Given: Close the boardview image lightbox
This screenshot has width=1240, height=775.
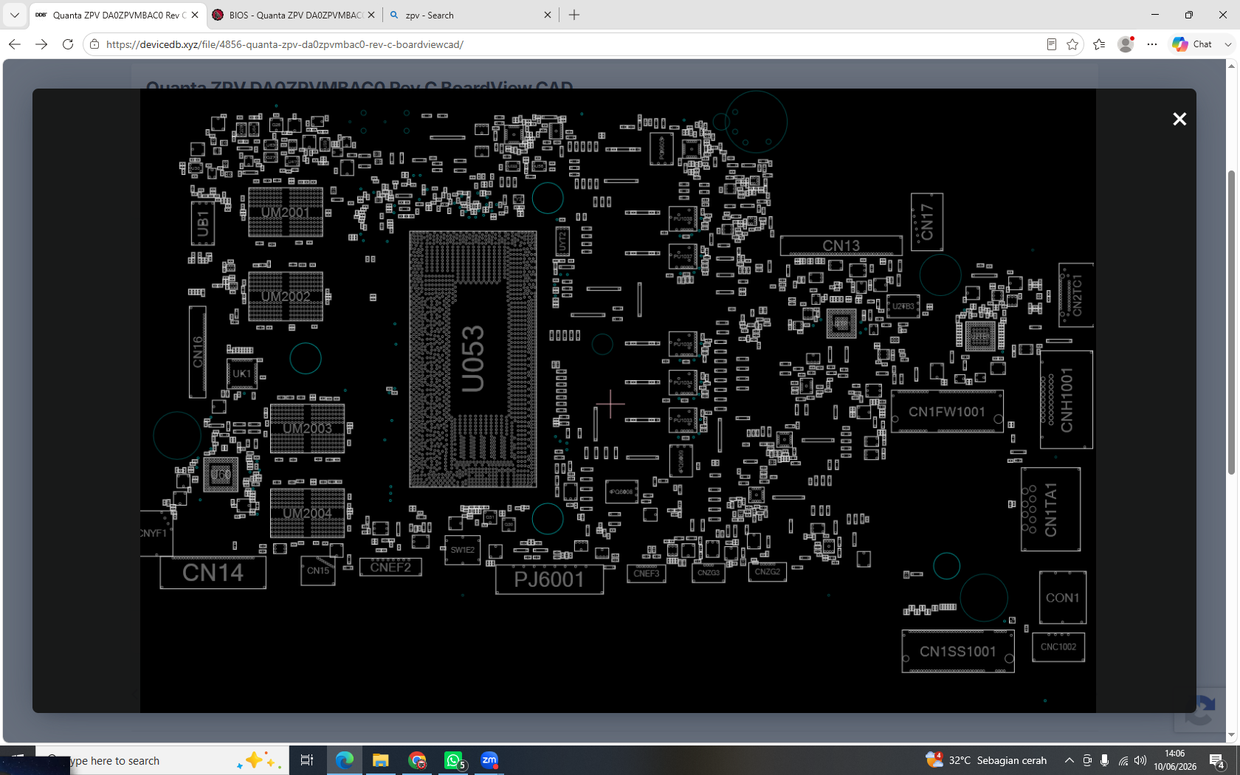Looking at the screenshot, I should (1179, 119).
